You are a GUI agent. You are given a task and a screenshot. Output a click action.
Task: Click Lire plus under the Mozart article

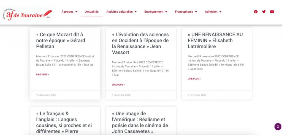[43, 75]
